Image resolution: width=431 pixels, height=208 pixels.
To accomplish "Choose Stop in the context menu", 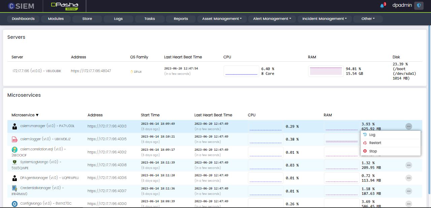I will 373,151.
